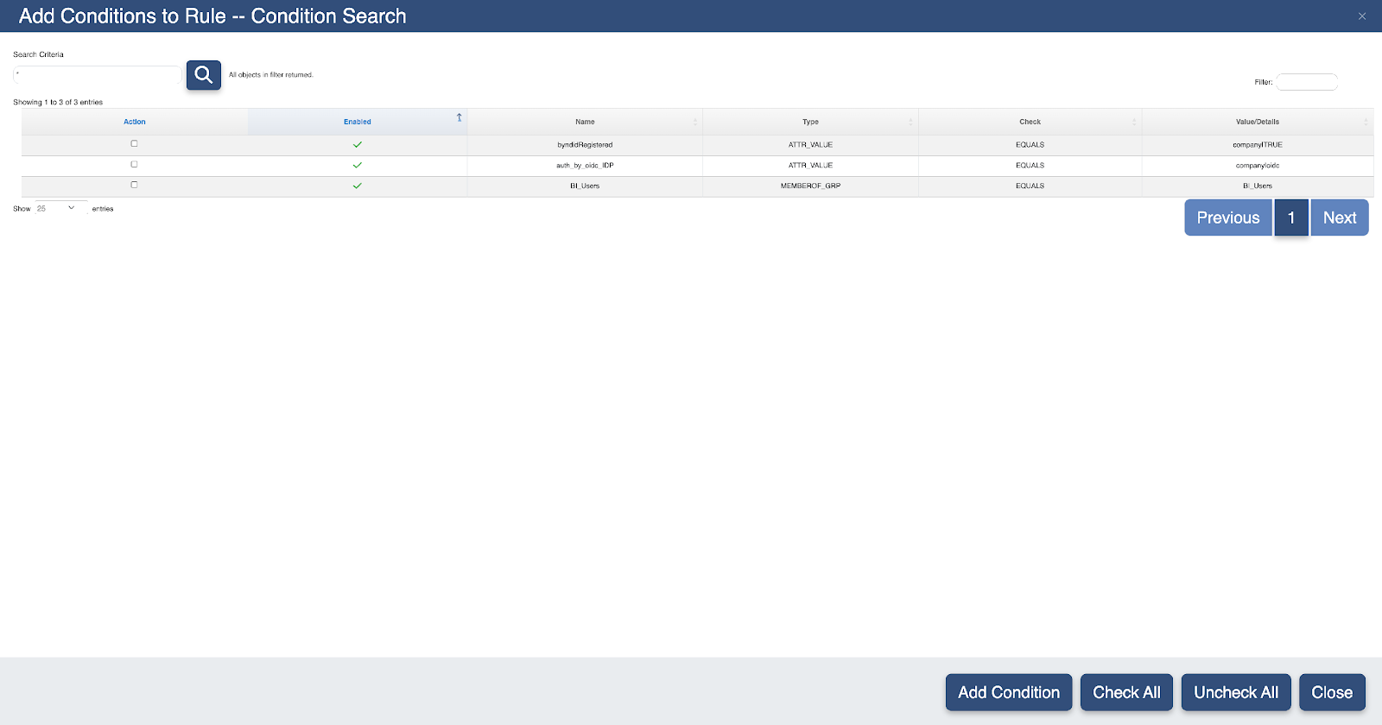This screenshot has height=725, width=1382.
Task: Sort the table by Check column
Action: tap(1030, 122)
